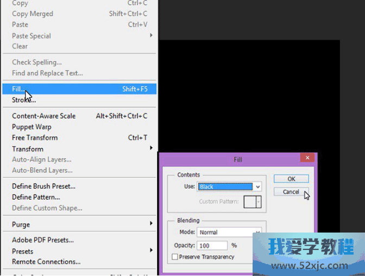365x276 pixels.
Task: Open Remote Connections entry
Action: pos(46,262)
